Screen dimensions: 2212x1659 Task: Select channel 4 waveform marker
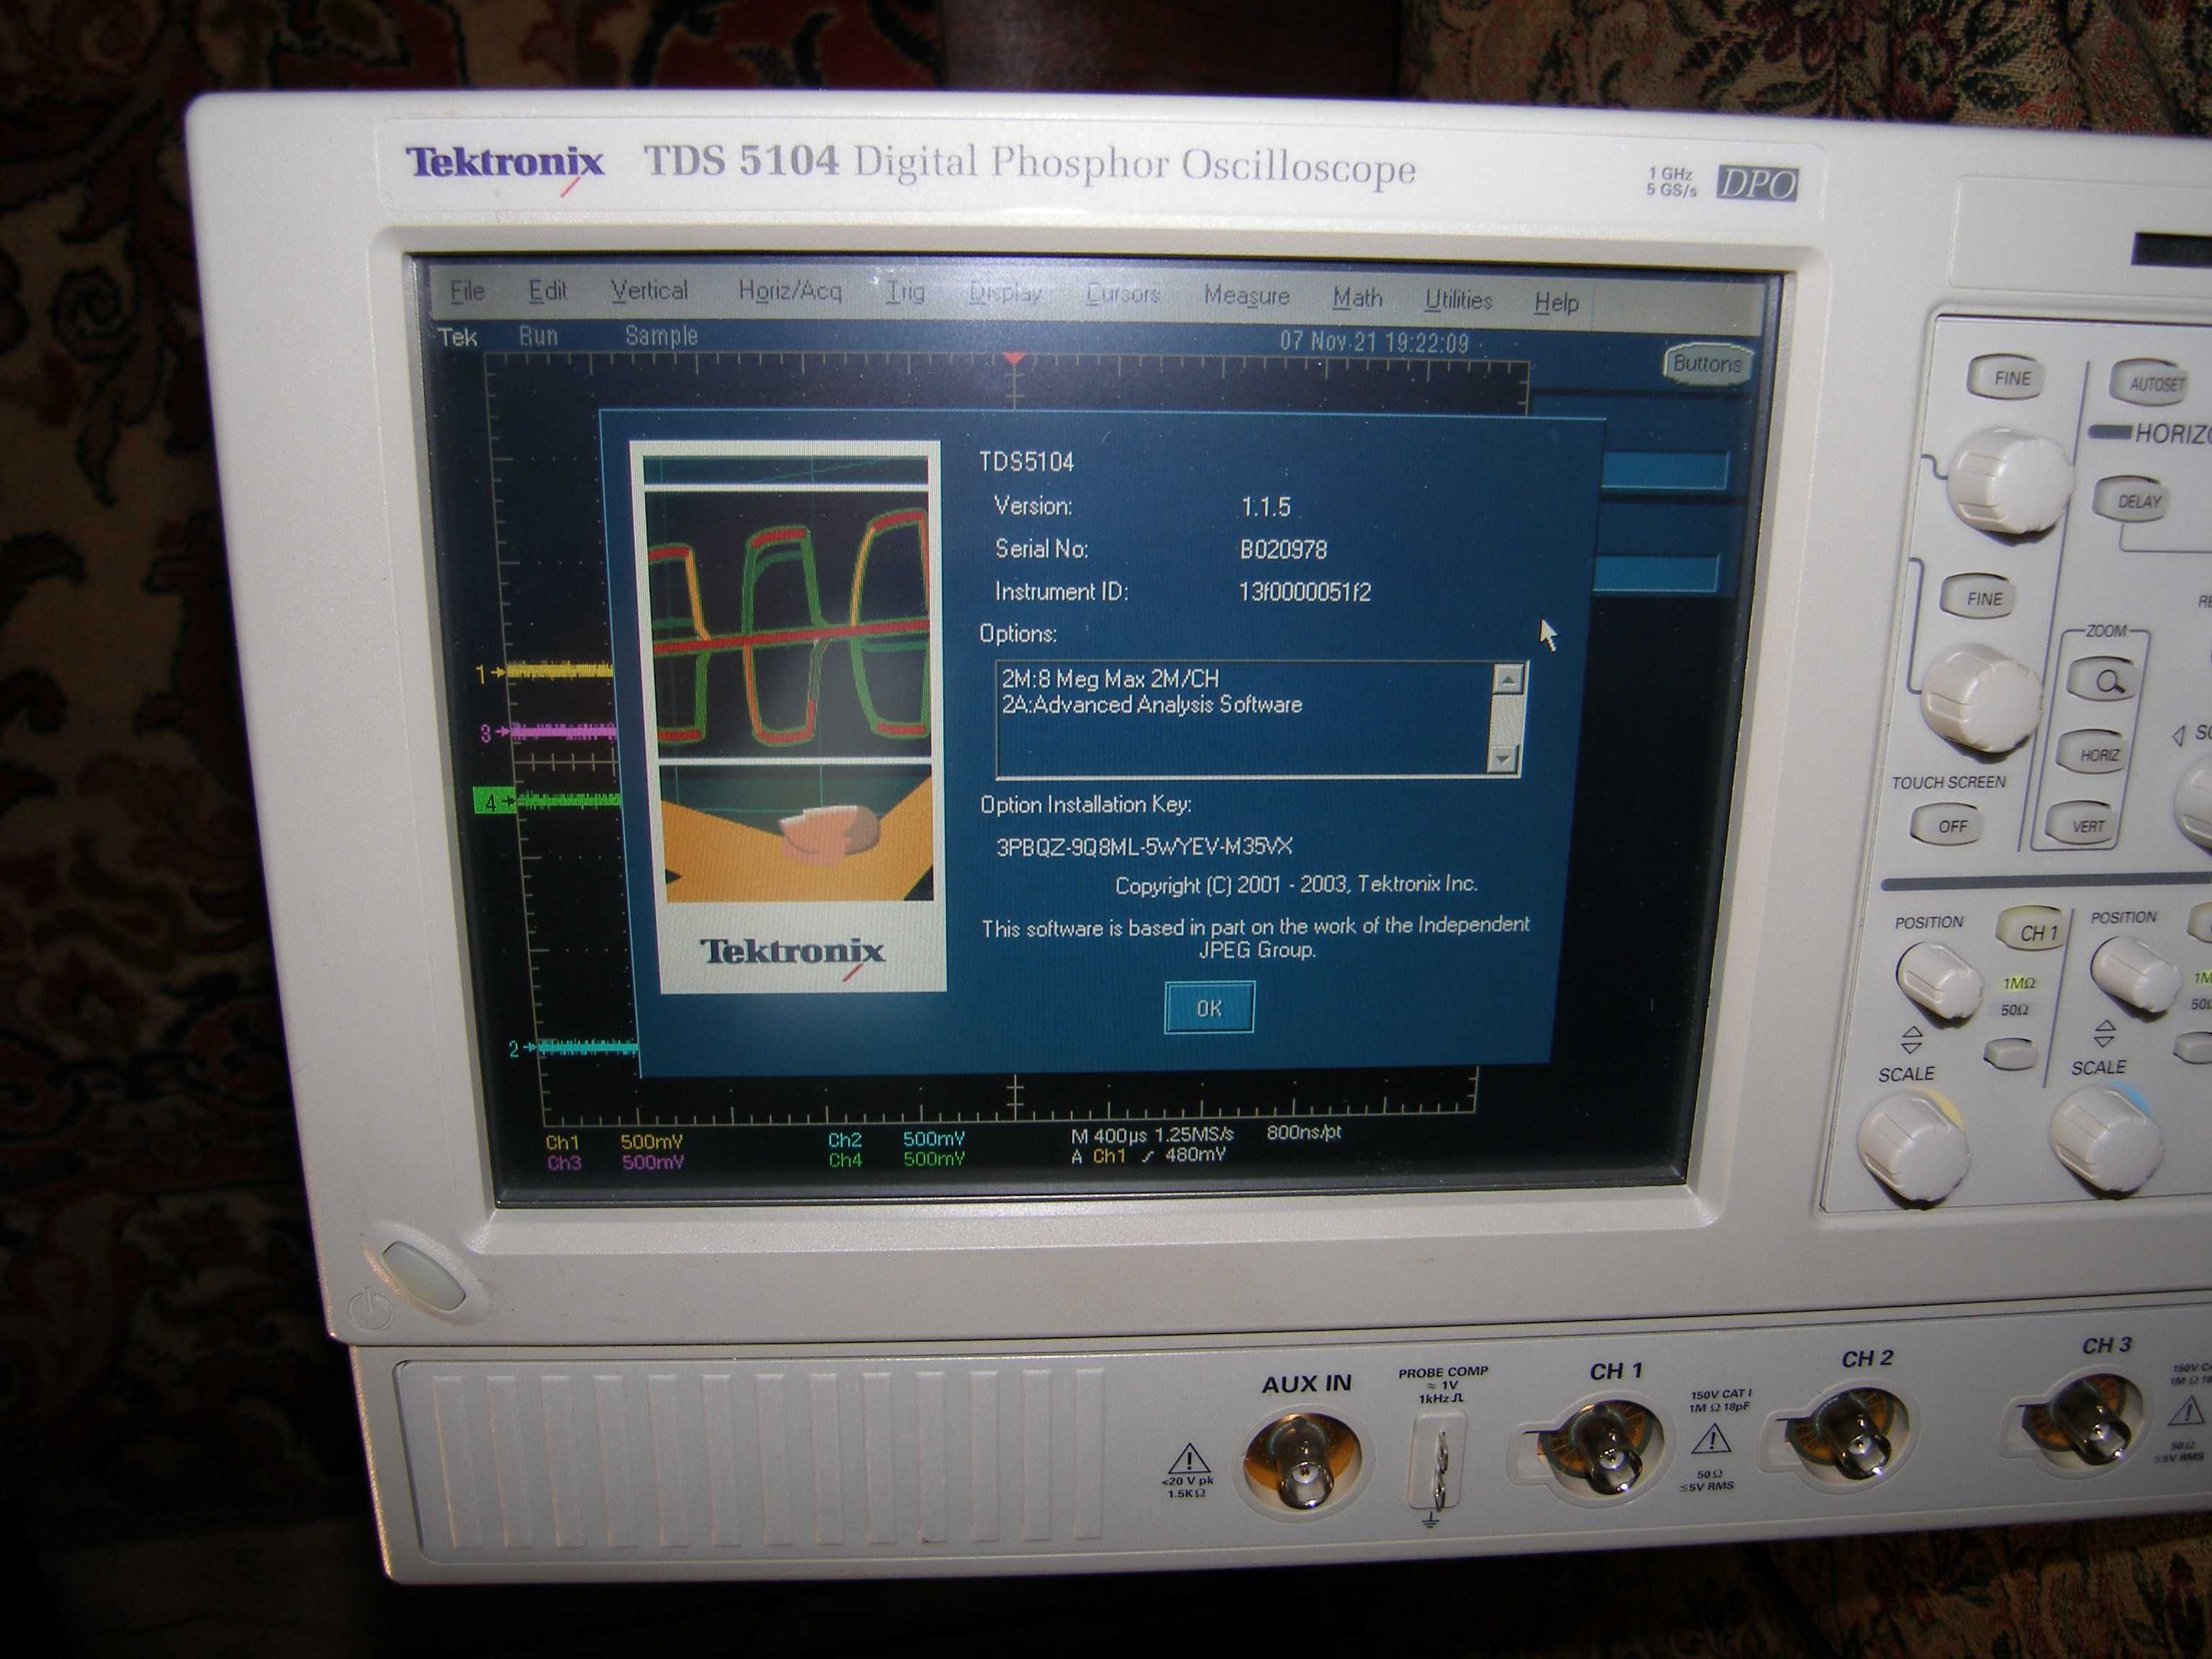(494, 802)
